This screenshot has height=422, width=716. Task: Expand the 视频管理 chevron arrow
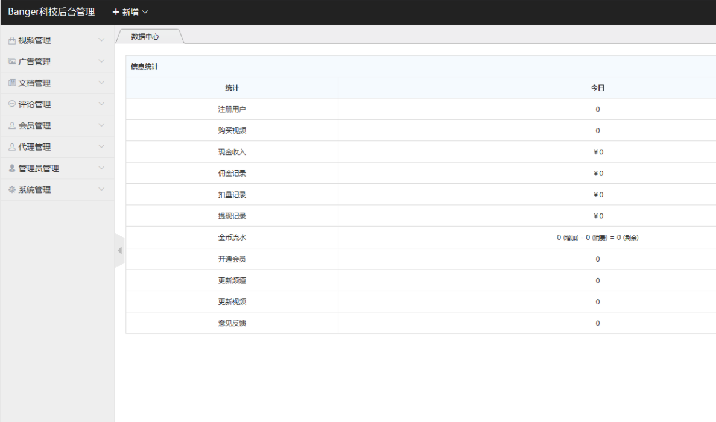tap(101, 40)
